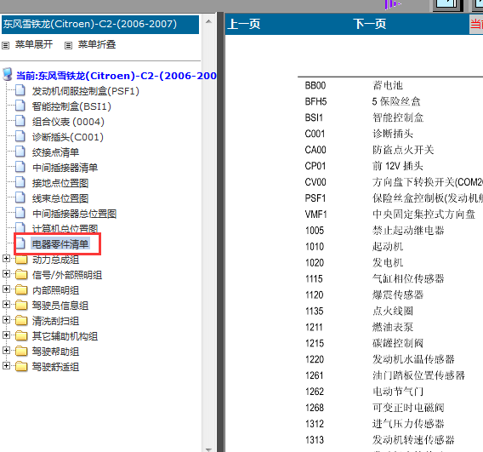Click 油门踏板位置传感器 description text

[418, 375]
